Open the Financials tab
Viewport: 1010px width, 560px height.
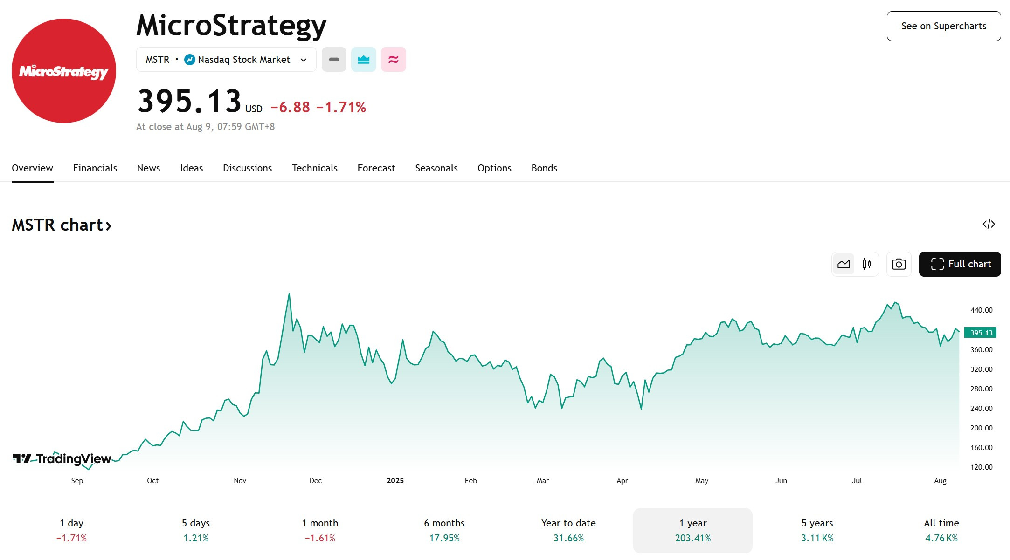(95, 168)
